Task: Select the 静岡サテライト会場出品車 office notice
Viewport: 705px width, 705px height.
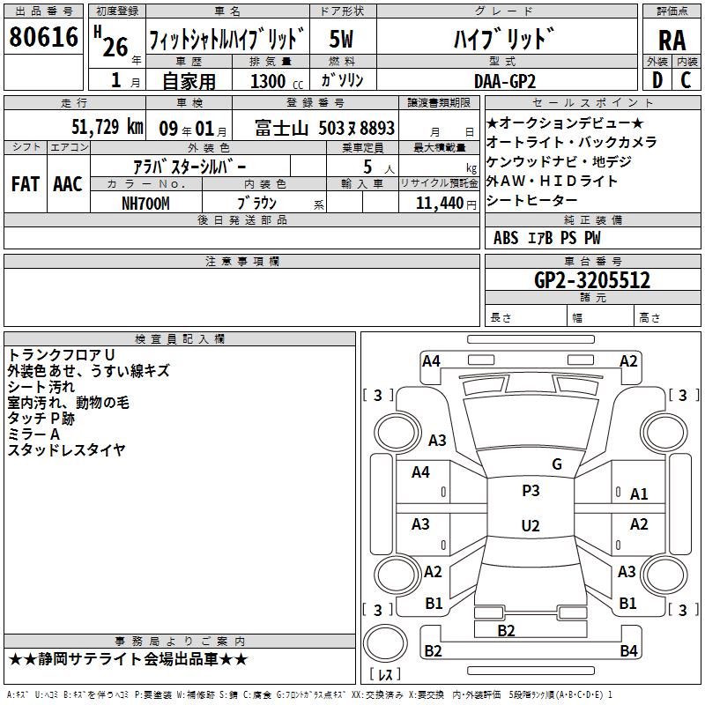Action: (x=129, y=659)
